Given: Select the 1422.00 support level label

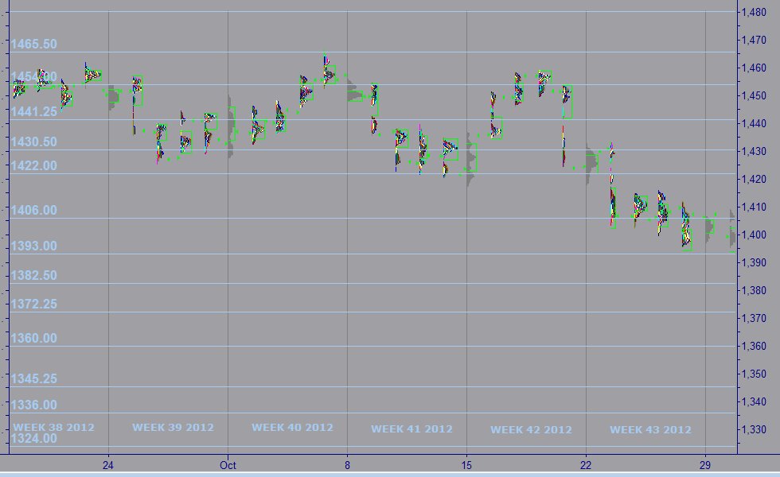Looking at the screenshot, I should (x=33, y=166).
